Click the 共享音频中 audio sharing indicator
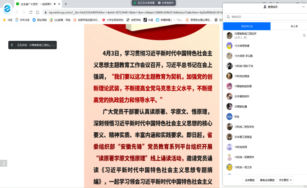Screen dimensions: 307x188 pyautogui.click(x=166, y=3)
